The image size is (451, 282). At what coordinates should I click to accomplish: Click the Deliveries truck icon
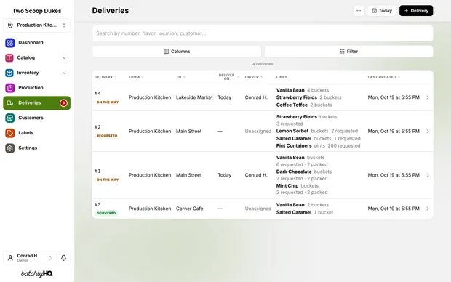click(x=9, y=103)
